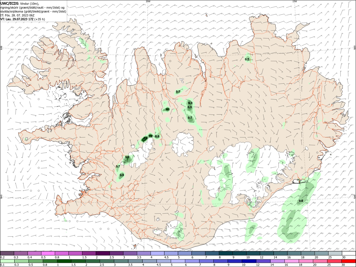The width and height of the screenshot is (356, 267).
Task: Pick the light green 0.3 rain legend swatch
Action: [21, 261]
